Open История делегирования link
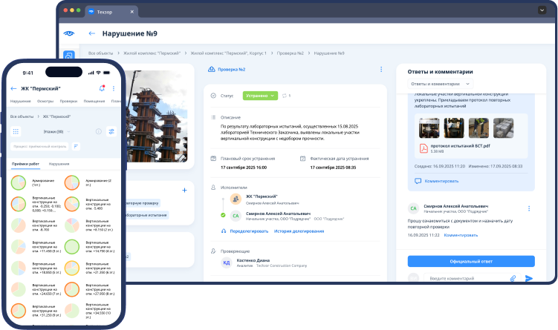Image resolution: width=558 pixels, height=330 pixels. [299, 231]
